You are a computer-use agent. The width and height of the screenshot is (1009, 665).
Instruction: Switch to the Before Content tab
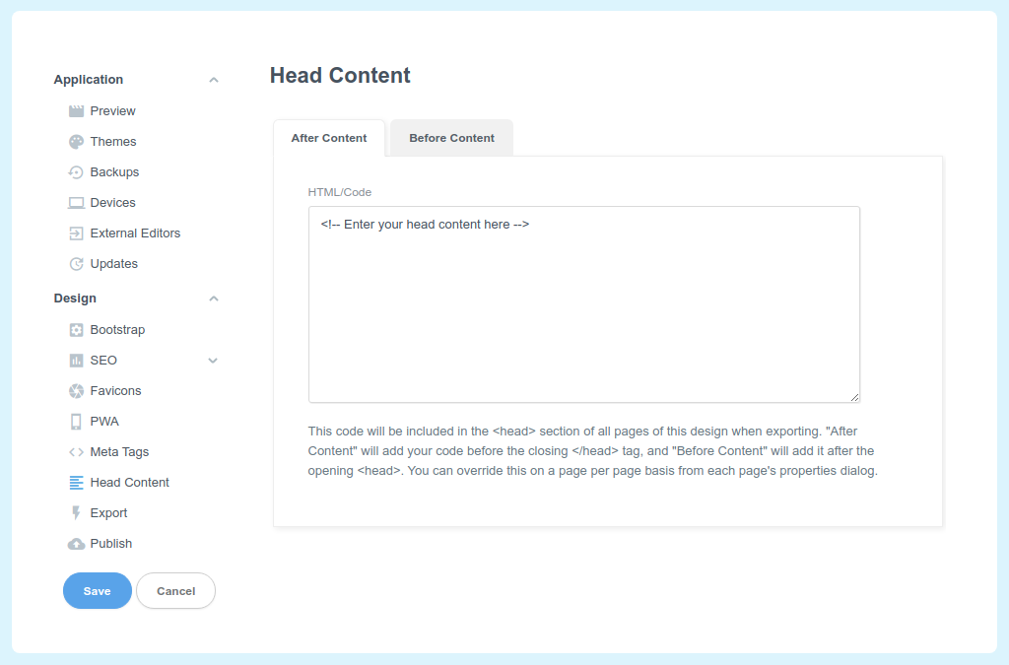[x=450, y=138]
